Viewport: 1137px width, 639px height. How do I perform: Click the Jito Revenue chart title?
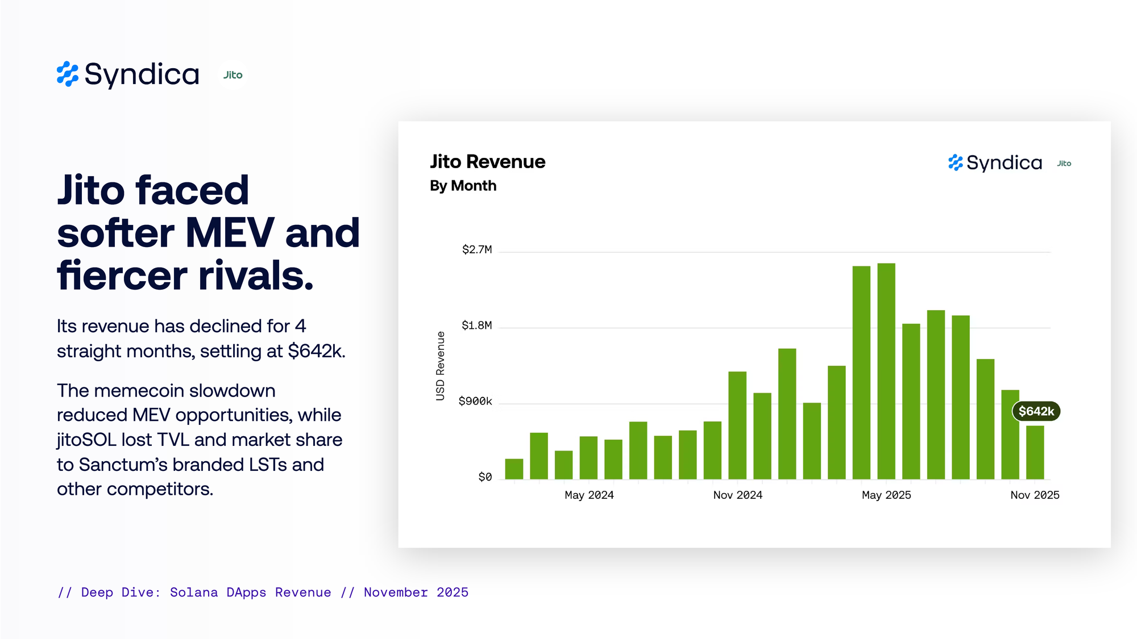pyautogui.click(x=487, y=162)
